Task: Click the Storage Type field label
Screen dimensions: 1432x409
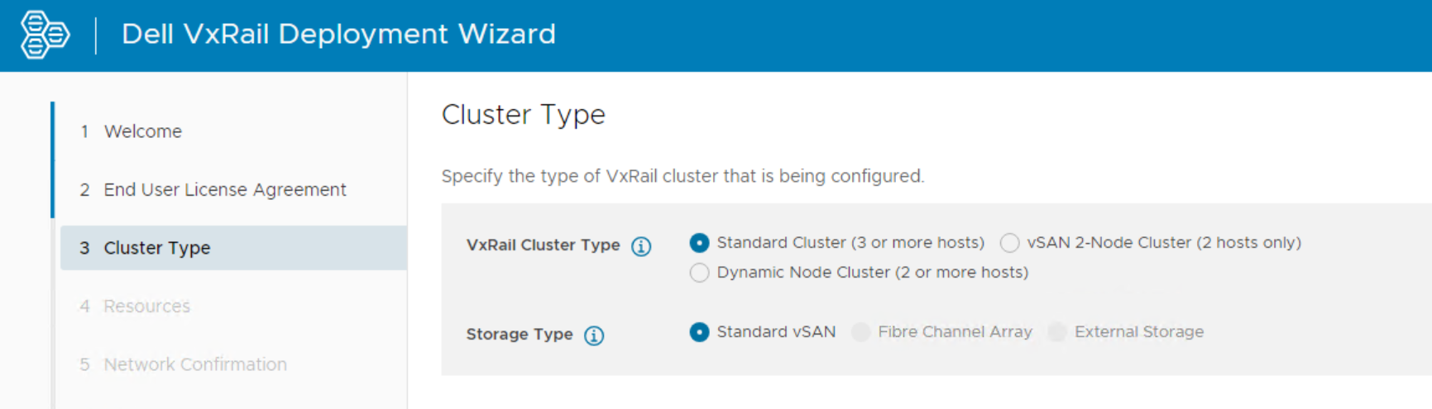Action: 519,335
